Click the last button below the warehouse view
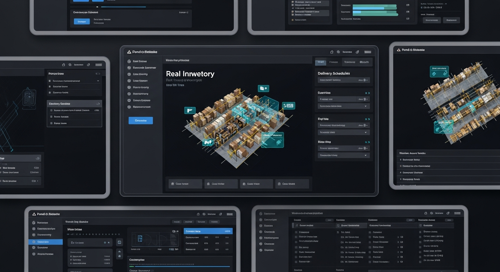500x272 pixels. coord(293,184)
